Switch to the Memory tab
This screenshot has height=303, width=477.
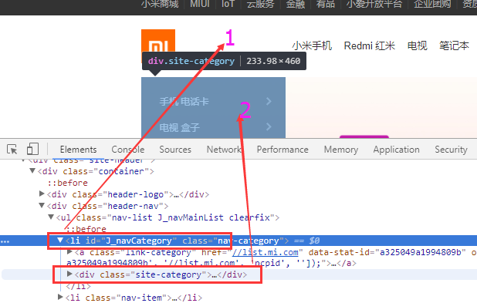[x=341, y=150]
